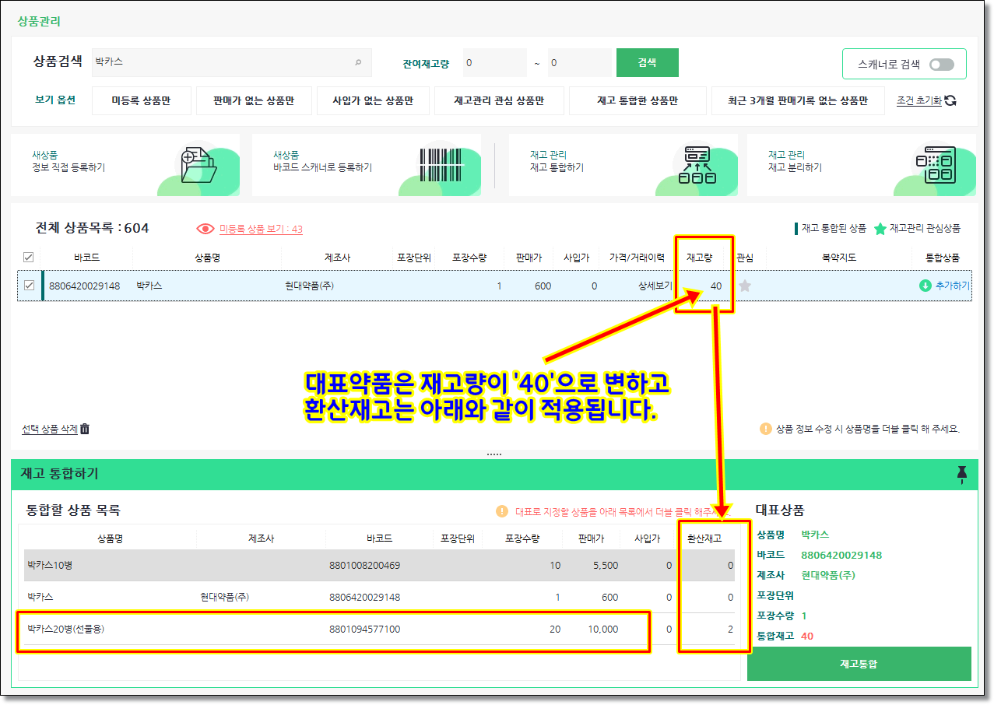
Task: Select 미등록 상품만 view option
Action: click(x=141, y=101)
